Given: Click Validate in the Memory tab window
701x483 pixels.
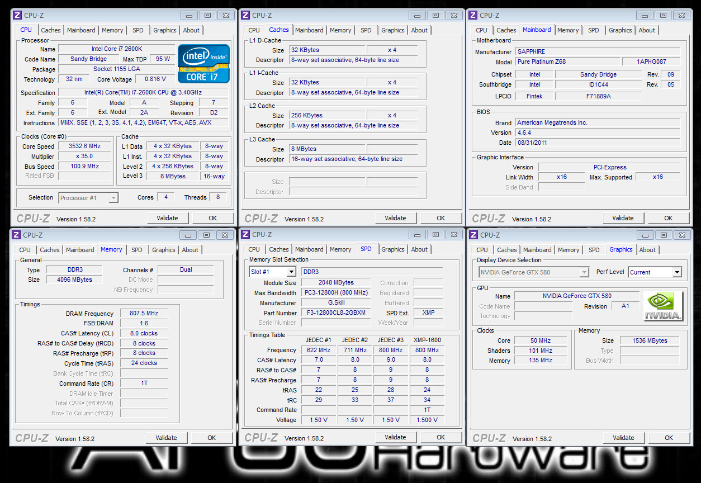Looking at the screenshot, I should (x=167, y=438).
